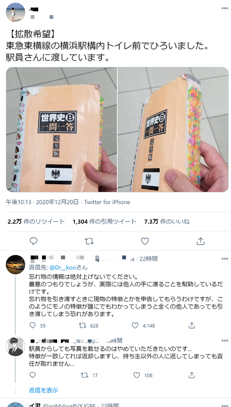Image resolution: width=231 pixels, height=407 pixels.
Task: Open more options menu for main tweet
Action: tap(225, 8)
